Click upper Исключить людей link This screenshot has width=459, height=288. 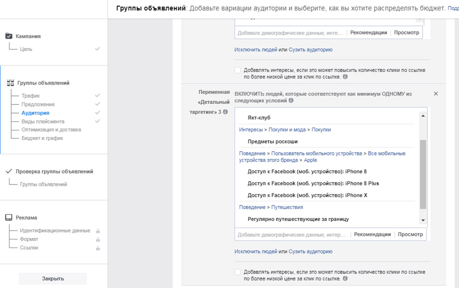click(256, 49)
